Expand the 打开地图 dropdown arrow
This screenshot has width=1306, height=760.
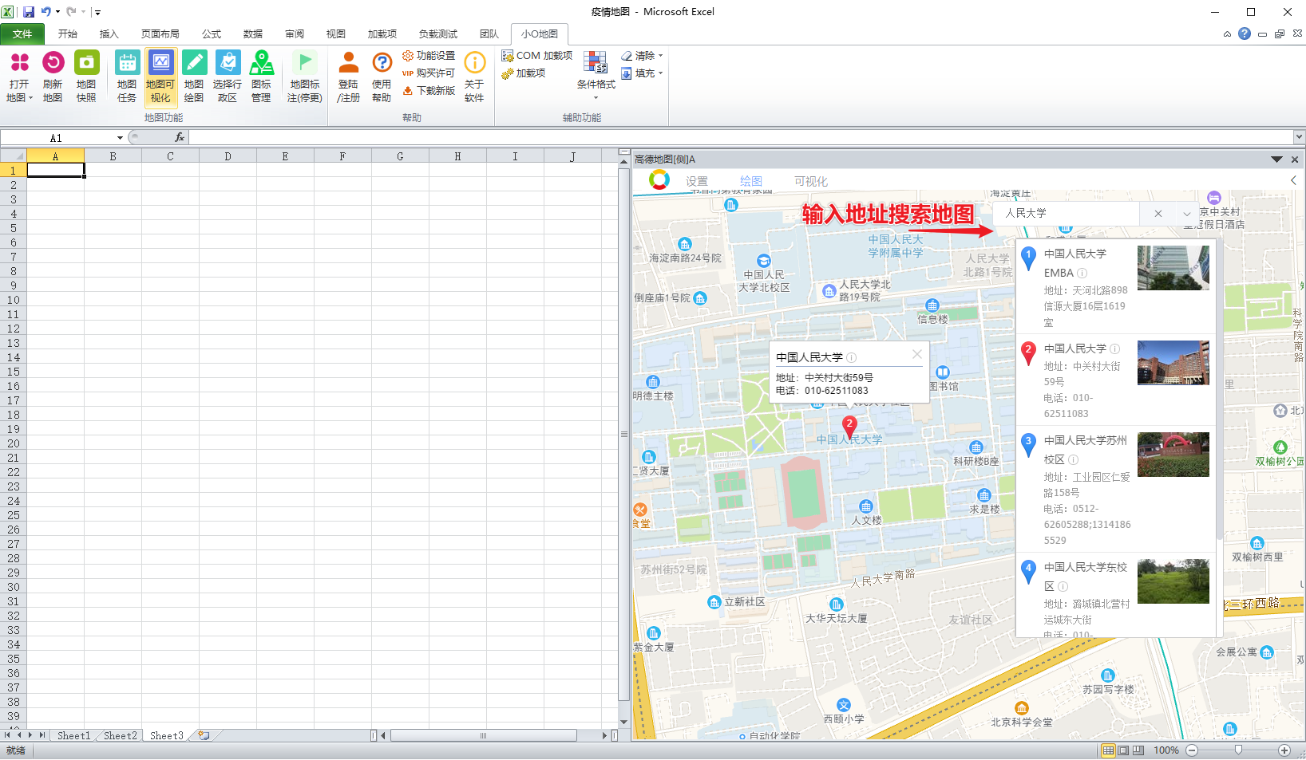pyautogui.click(x=30, y=98)
